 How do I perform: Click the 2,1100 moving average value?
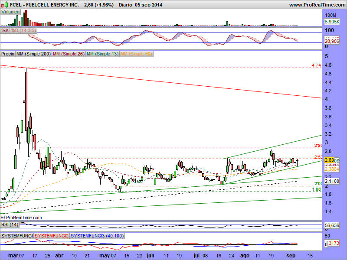pyautogui.click(x=332, y=181)
